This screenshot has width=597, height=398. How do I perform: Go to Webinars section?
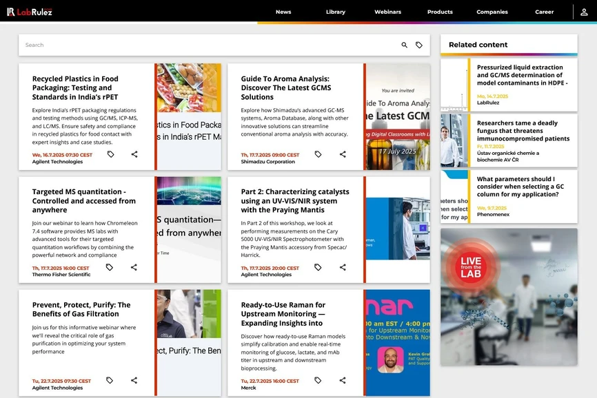(x=387, y=12)
